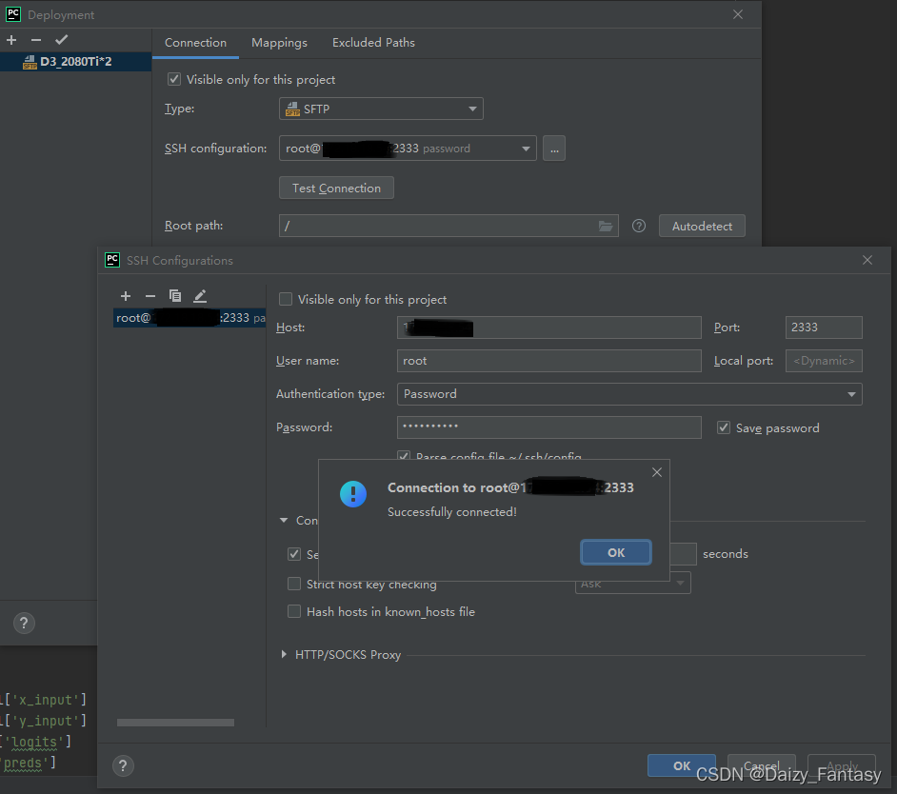Click the seconds keep-alive interval field
Viewport: 897px width, 794px height.
pos(683,554)
